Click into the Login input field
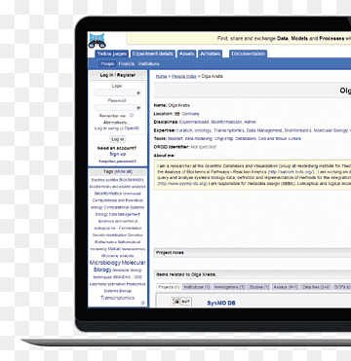Screen dimensions: 351x361 [x=117, y=93]
